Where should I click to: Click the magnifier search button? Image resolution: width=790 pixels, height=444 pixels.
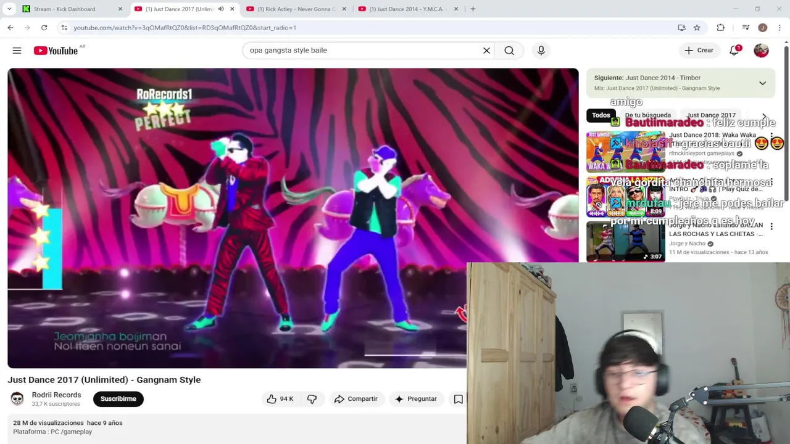509,51
